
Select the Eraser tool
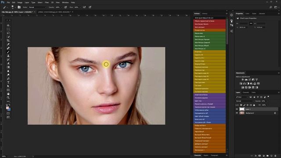pyautogui.click(x=8, y=63)
